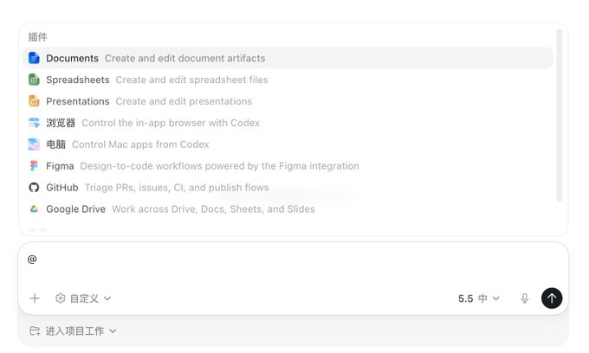Click 'Create and edit document artifacts' description
Viewport: 589px width, 353px height.
(x=184, y=58)
